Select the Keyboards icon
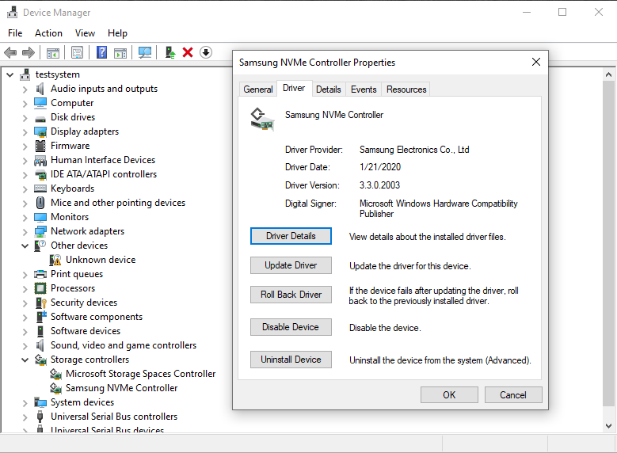This screenshot has height=453, width=617. tap(40, 188)
